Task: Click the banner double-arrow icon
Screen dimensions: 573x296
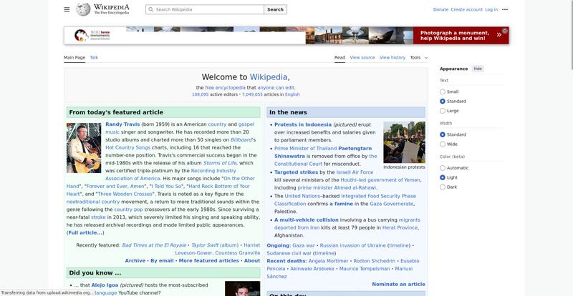Action: [499, 35]
